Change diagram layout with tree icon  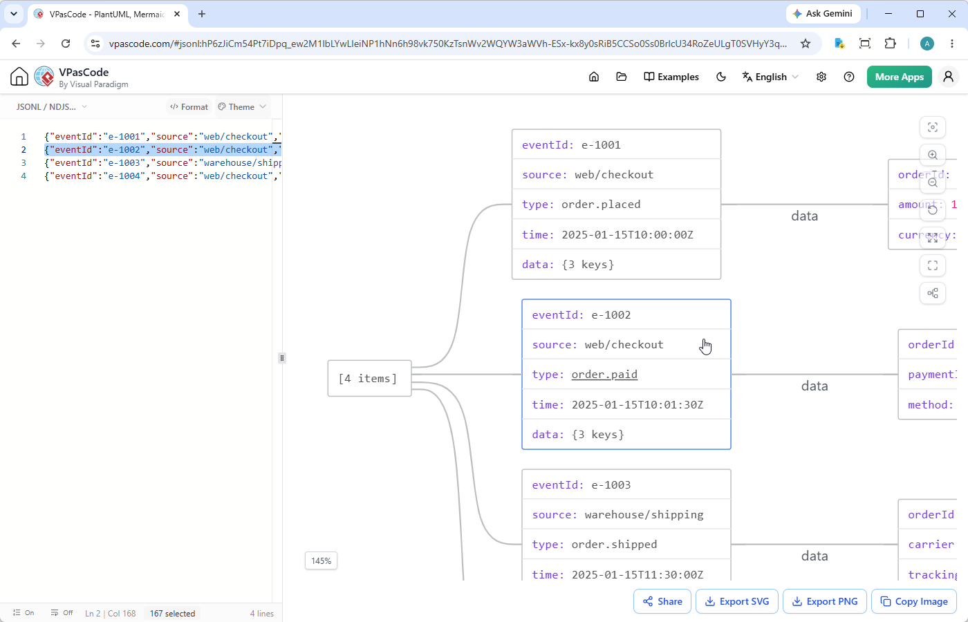click(x=933, y=293)
